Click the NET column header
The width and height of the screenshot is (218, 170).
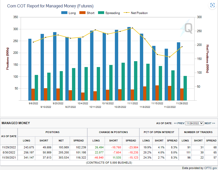(x=61, y=141)
